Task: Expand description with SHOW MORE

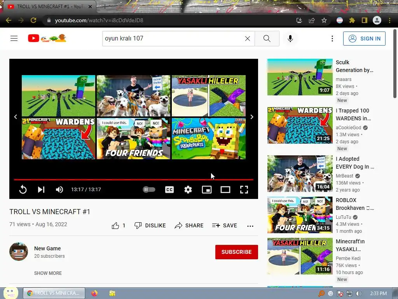Action: [x=48, y=273]
